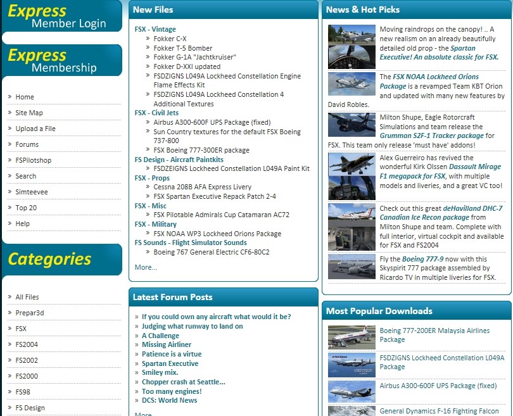The height and width of the screenshot is (416, 513).
Task: Open the FS2000 category
Action: tap(27, 376)
